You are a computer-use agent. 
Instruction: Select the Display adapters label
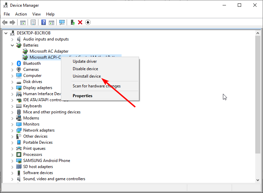coord(38,88)
